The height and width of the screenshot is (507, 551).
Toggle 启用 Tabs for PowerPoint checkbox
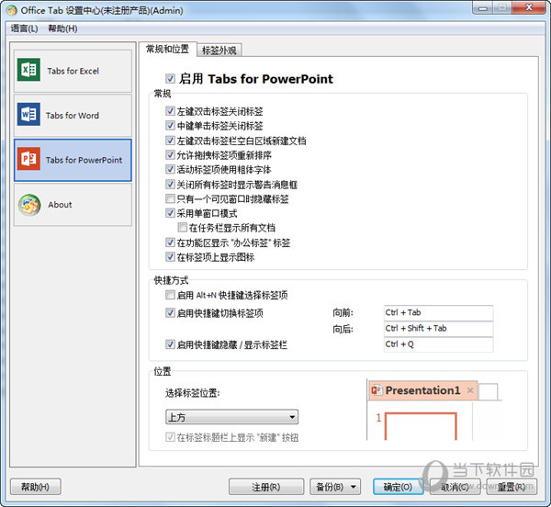click(x=170, y=78)
